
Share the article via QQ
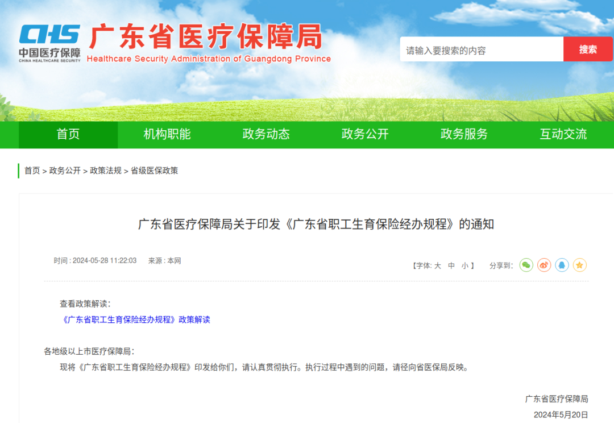pos(562,265)
